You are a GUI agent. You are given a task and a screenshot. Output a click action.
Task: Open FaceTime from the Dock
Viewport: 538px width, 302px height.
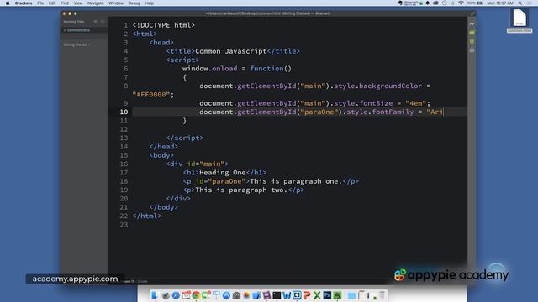[206, 295]
